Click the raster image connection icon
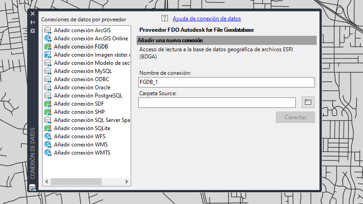The width and height of the screenshot is (363, 204). 48,55
